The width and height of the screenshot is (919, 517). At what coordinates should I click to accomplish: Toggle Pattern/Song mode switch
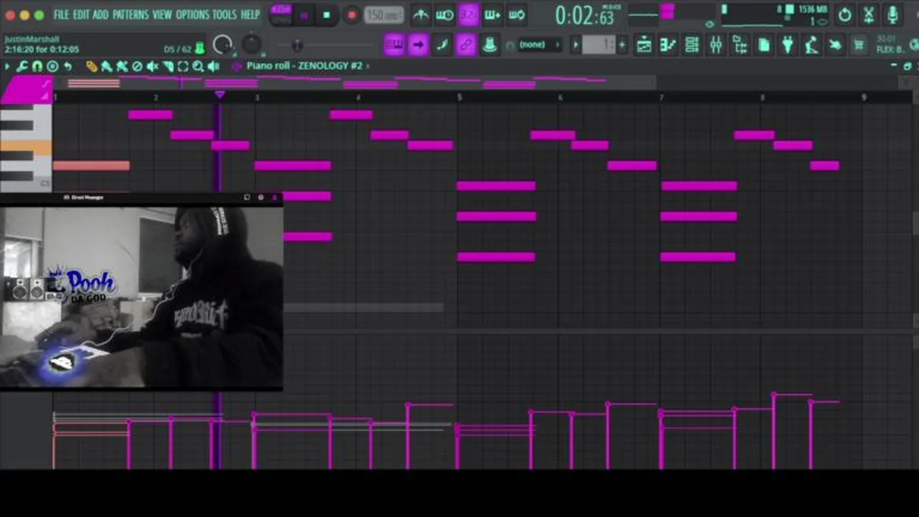(281, 14)
